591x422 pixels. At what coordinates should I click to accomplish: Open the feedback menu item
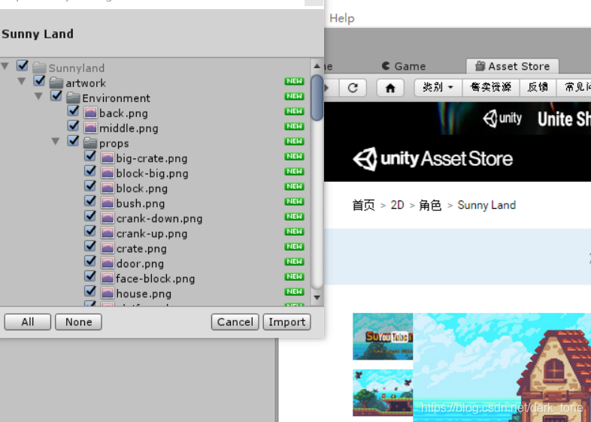(538, 88)
